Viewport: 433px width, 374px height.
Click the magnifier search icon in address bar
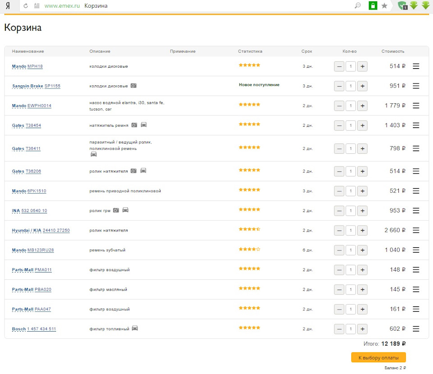click(x=358, y=5)
